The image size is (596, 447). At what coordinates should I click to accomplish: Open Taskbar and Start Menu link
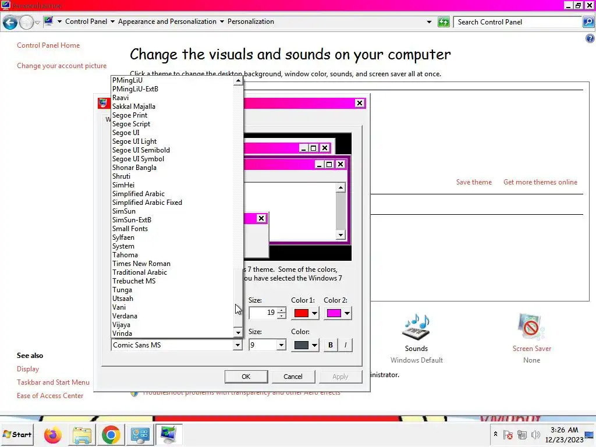(53, 382)
